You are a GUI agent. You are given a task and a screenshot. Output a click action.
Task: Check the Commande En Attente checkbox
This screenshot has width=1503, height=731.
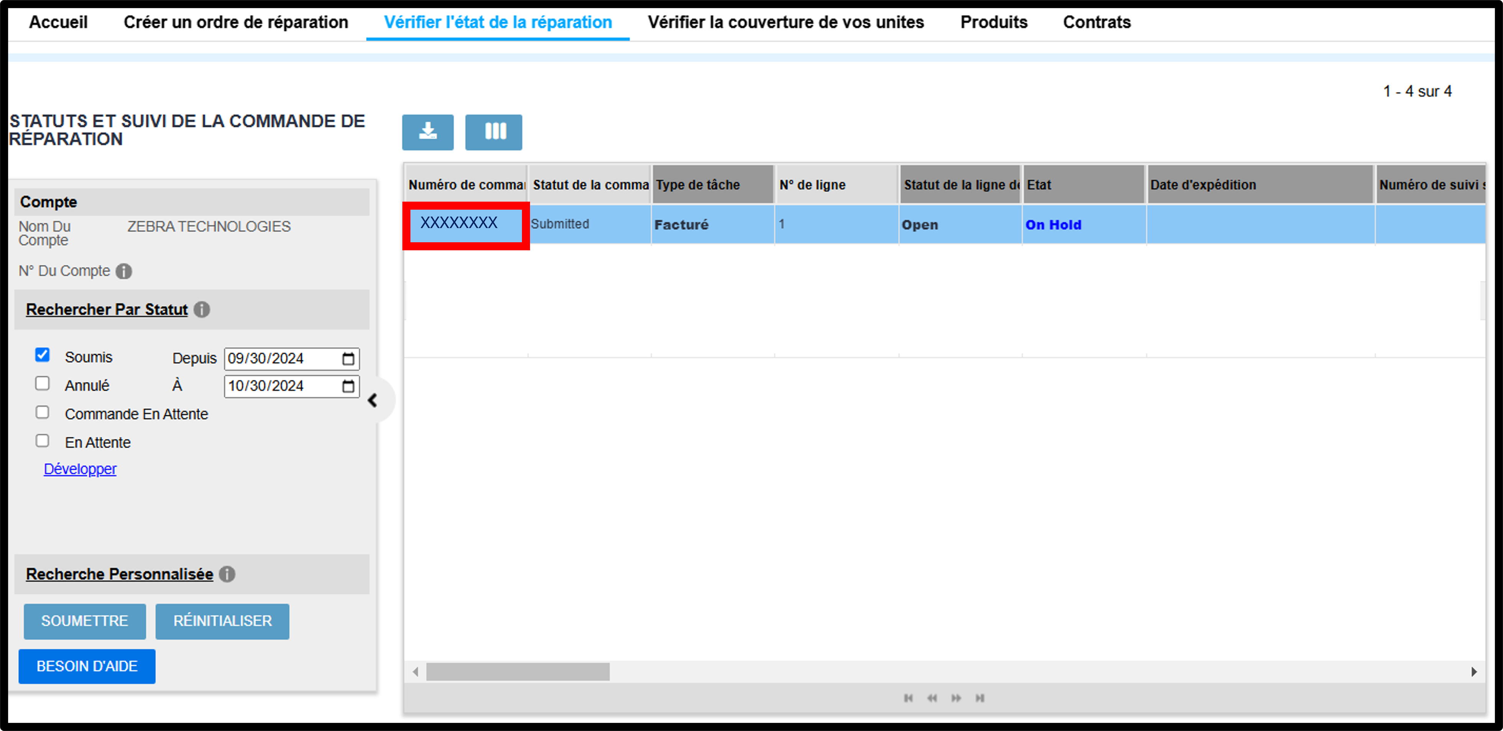[43, 412]
